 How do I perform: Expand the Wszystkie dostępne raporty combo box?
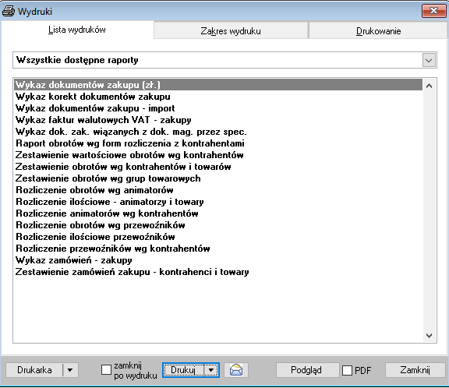(429, 60)
